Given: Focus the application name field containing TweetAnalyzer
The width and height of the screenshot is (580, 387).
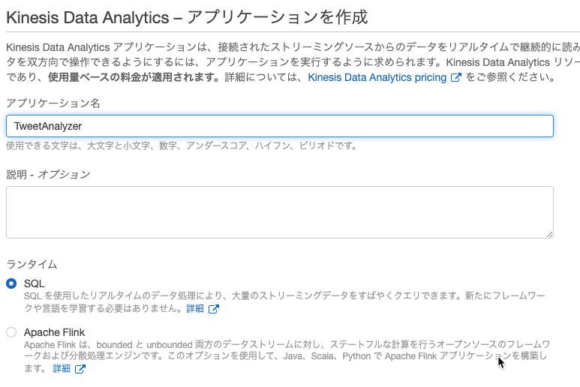Looking at the screenshot, I should point(280,126).
